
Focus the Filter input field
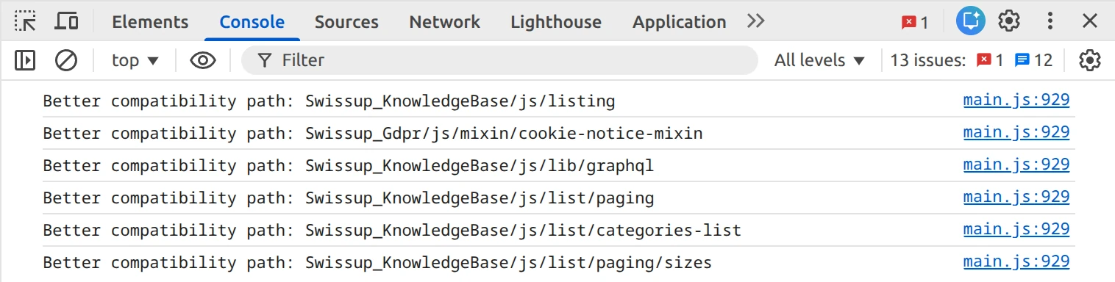click(x=499, y=60)
